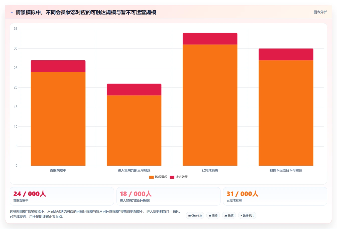Screen dimensions: 337x229
Task: Toggle the 改进效果 legend red swatch
Action: click(x=172, y=177)
